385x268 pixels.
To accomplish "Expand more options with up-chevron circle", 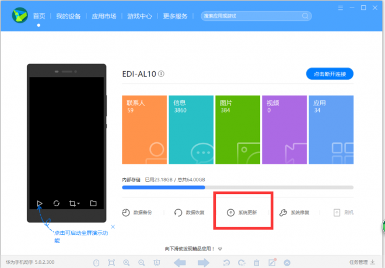I will [287, 263].
